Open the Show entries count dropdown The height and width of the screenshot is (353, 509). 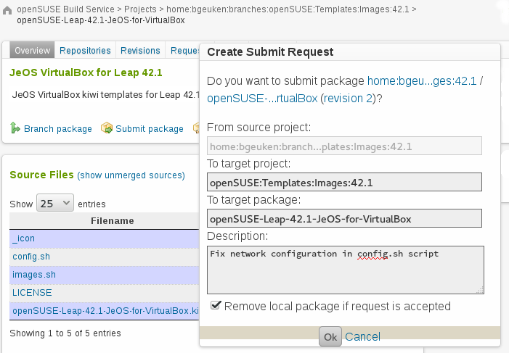tap(55, 204)
